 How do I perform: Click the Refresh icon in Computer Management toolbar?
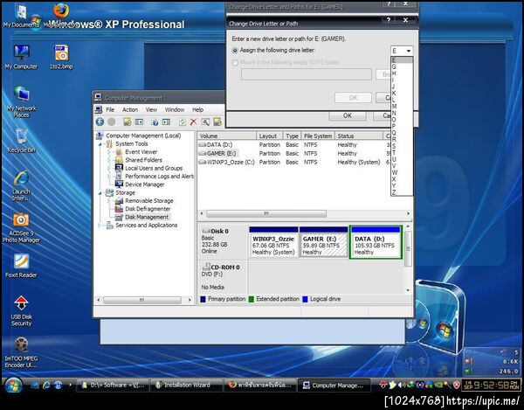[x=183, y=122]
